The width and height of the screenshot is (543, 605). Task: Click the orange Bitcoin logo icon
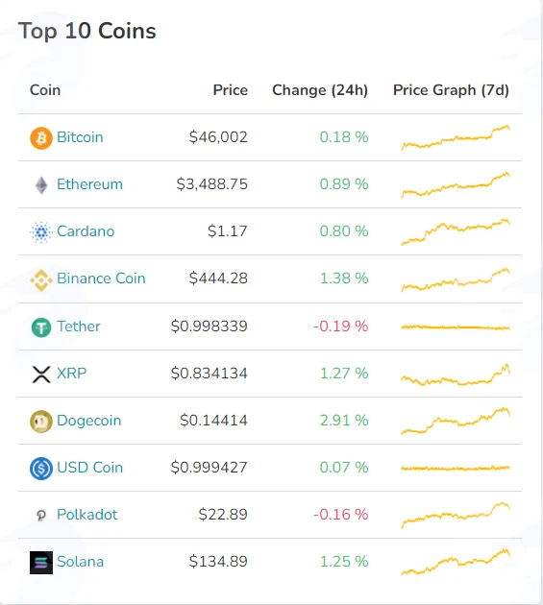click(41, 137)
